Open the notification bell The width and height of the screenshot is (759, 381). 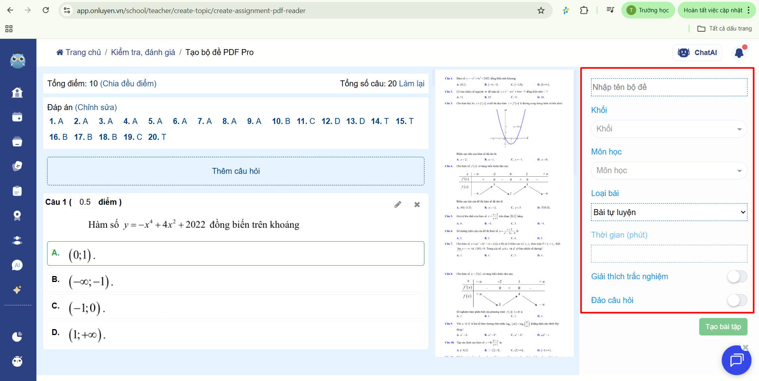pyautogui.click(x=739, y=53)
